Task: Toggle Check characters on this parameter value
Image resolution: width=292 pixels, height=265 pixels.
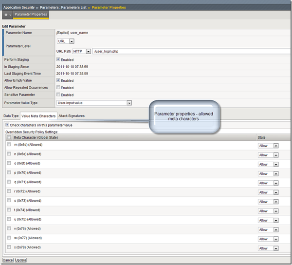Action: pyautogui.click(x=7, y=125)
